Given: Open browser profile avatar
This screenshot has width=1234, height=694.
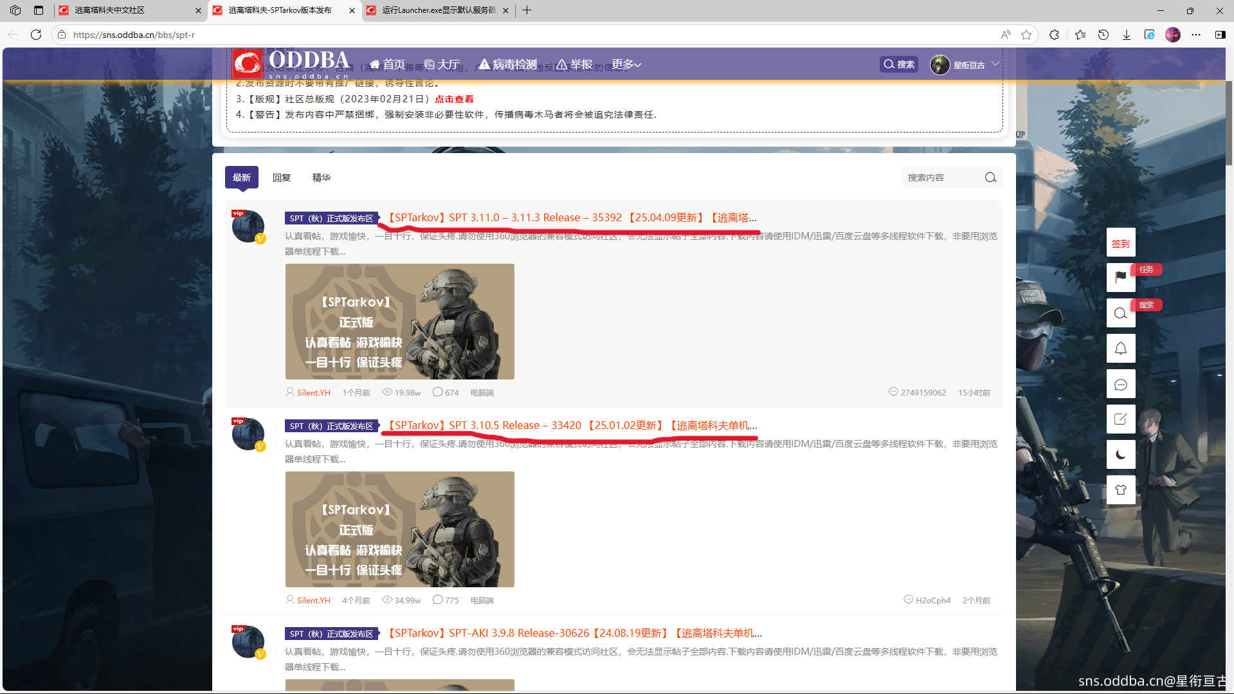Looking at the screenshot, I should coord(1173,35).
